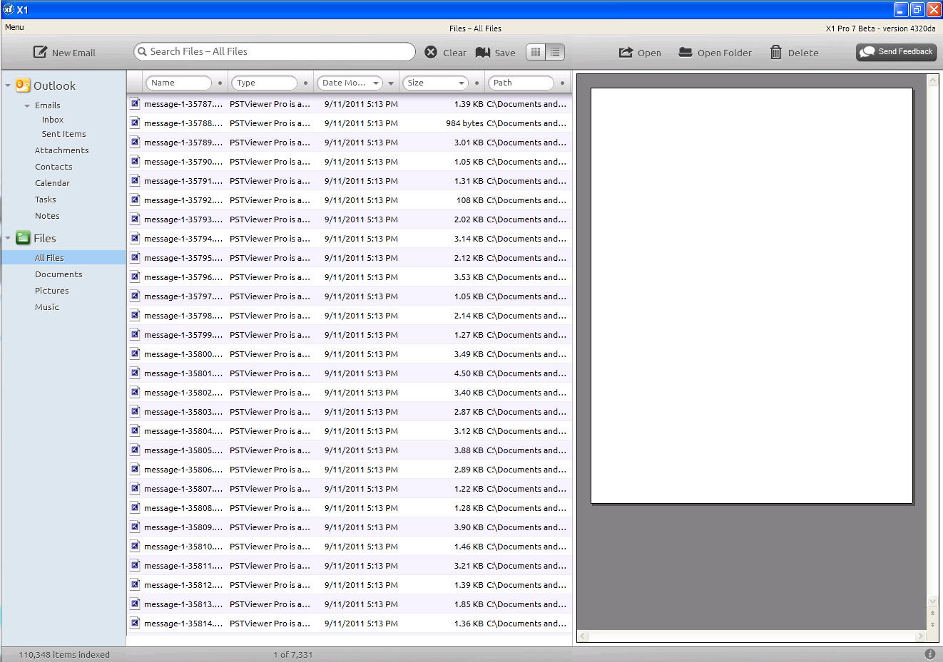Screen dimensions: 943x662
Task: Open the Menu in the menu bar
Action: [x=14, y=27]
